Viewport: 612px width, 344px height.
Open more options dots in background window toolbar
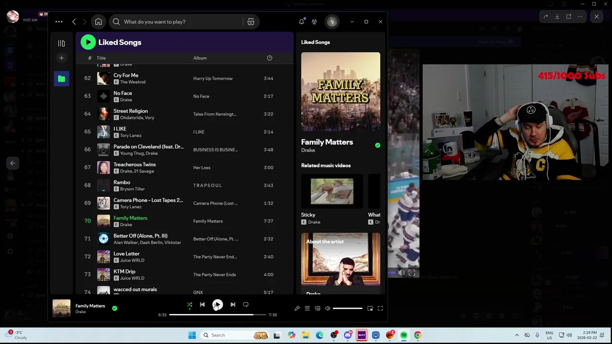pyautogui.click(x=580, y=17)
